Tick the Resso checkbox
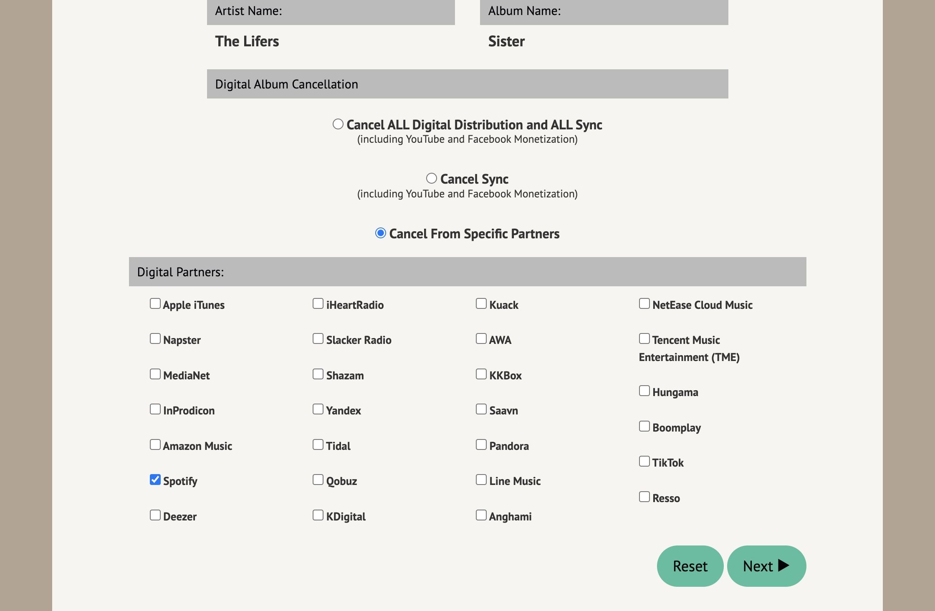 (x=644, y=497)
